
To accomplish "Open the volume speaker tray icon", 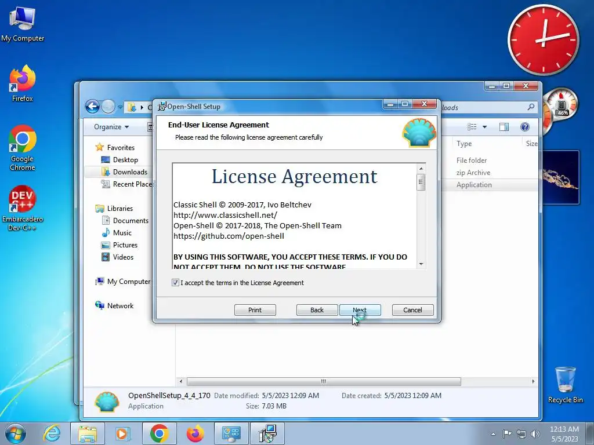I will point(535,434).
